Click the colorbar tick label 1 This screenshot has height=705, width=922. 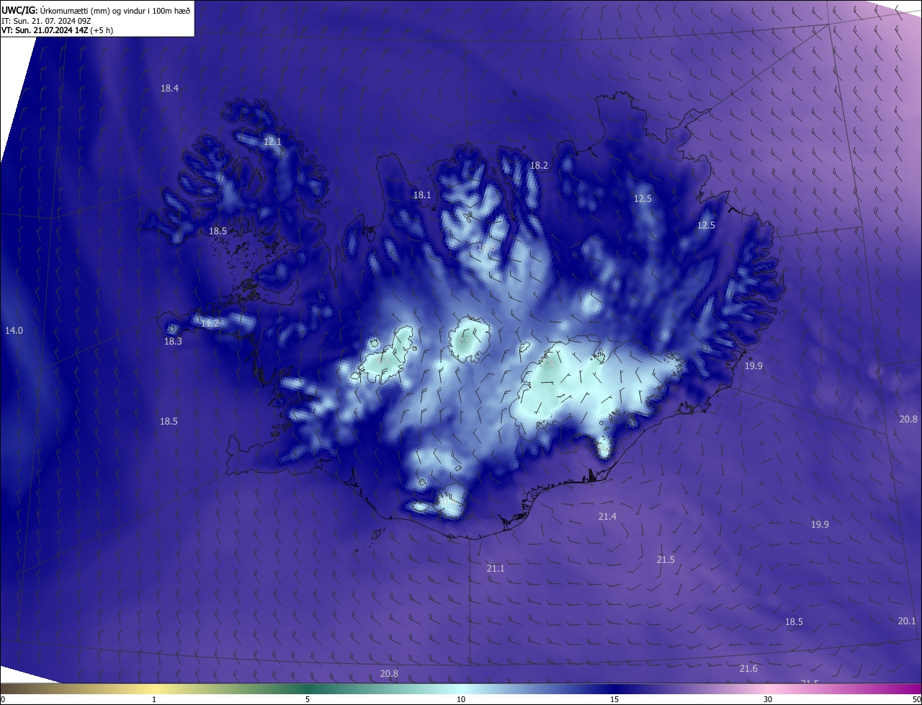(154, 699)
